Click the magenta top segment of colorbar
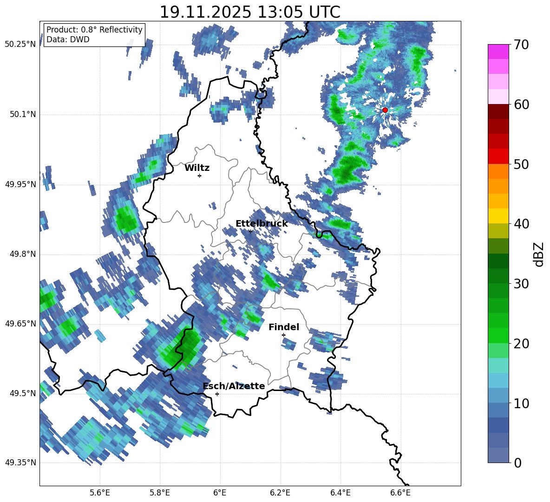550x502 pixels. tap(498, 52)
